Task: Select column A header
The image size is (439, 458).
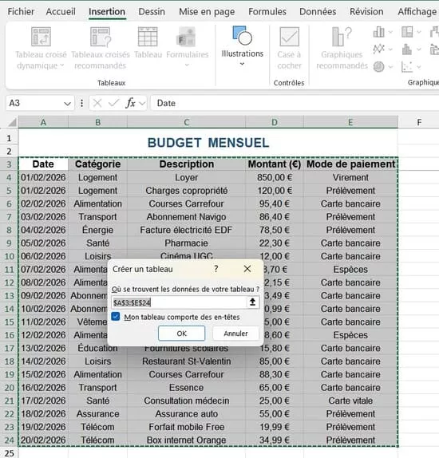Action: 43,122
